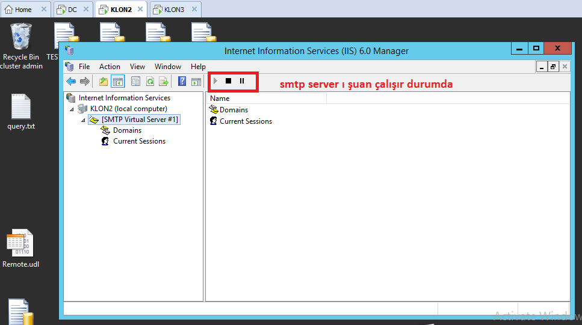This screenshot has width=582, height=325.
Task: Click the Up One Level folder icon
Action: (x=104, y=82)
